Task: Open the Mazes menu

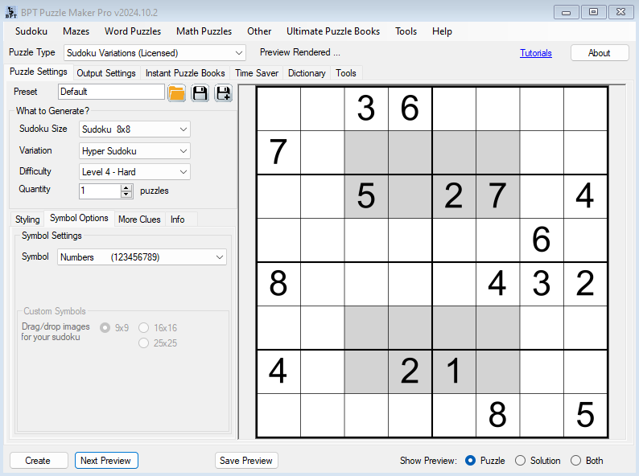Action: coord(76,31)
